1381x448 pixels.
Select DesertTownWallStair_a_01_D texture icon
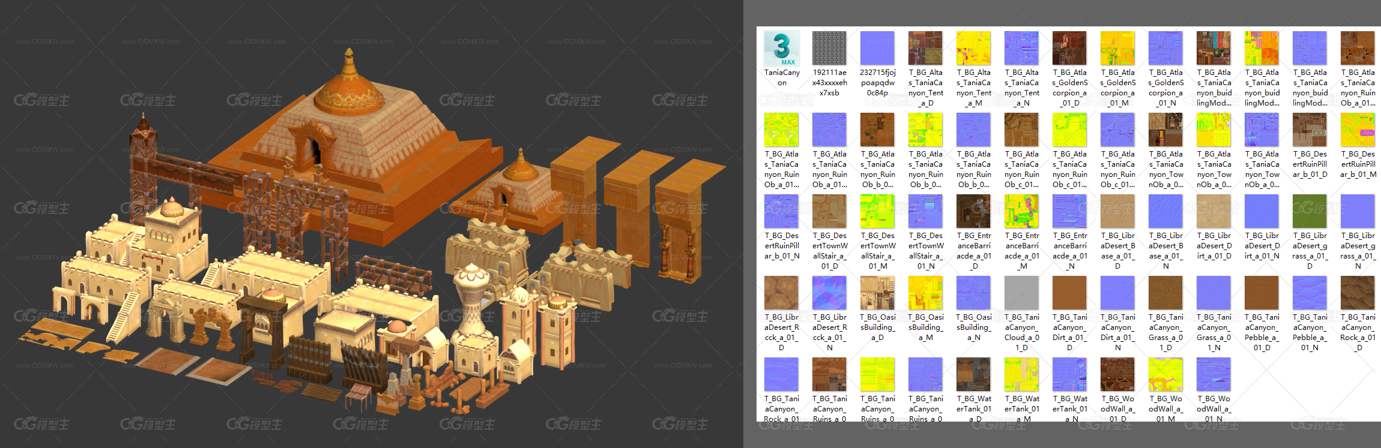[x=829, y=212]
